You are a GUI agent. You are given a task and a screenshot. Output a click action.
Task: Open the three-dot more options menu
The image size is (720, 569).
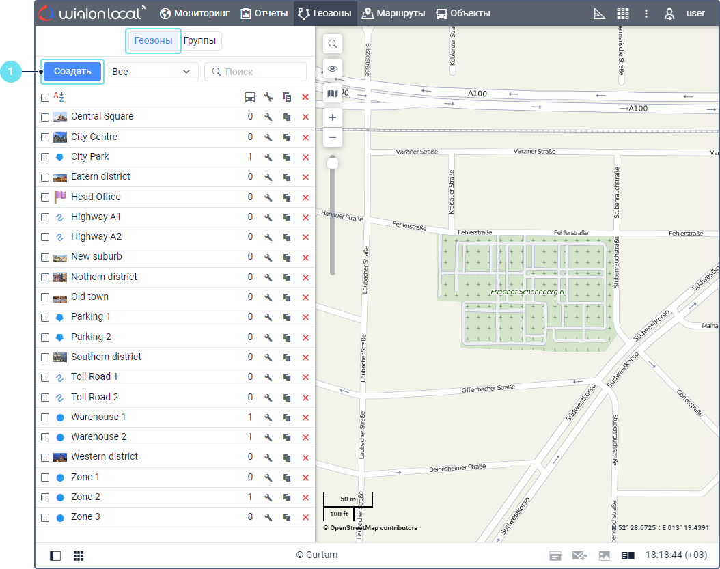(x=646, y=14)
